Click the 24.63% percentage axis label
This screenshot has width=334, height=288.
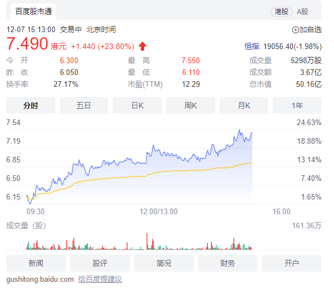pos(309,122)
